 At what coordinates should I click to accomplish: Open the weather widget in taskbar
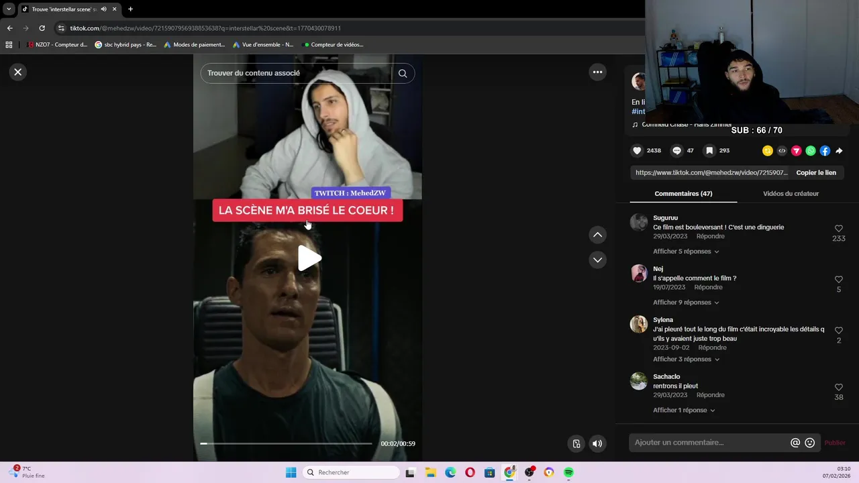click(x=27, y=472)
